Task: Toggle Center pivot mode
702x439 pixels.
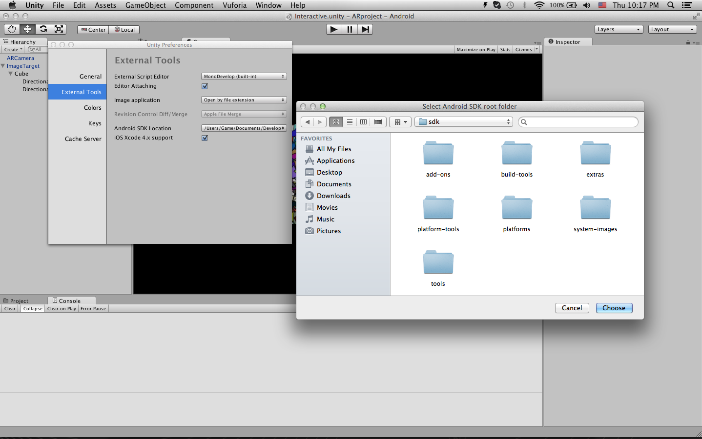Action: pyautogui.click(x=93, y=30)
